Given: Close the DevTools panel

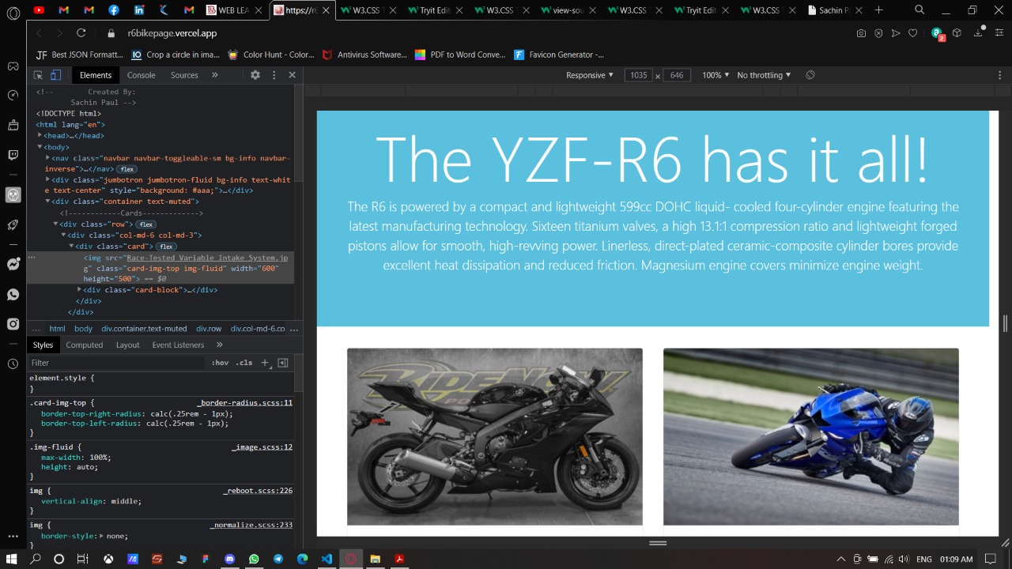Looking at the screenshot, I should coord(292,75).
